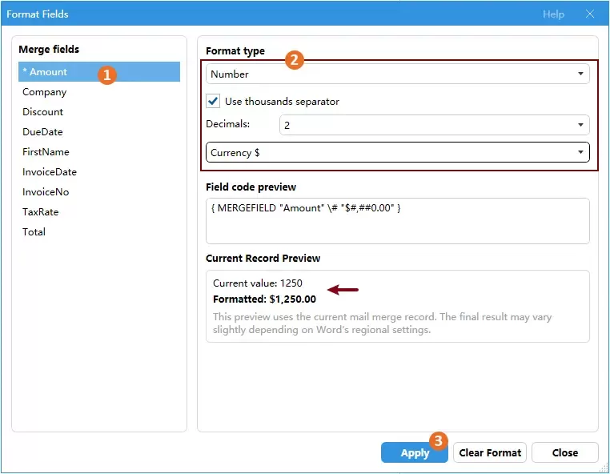
Task: Select the FirstName merge field
Action: 98,152
